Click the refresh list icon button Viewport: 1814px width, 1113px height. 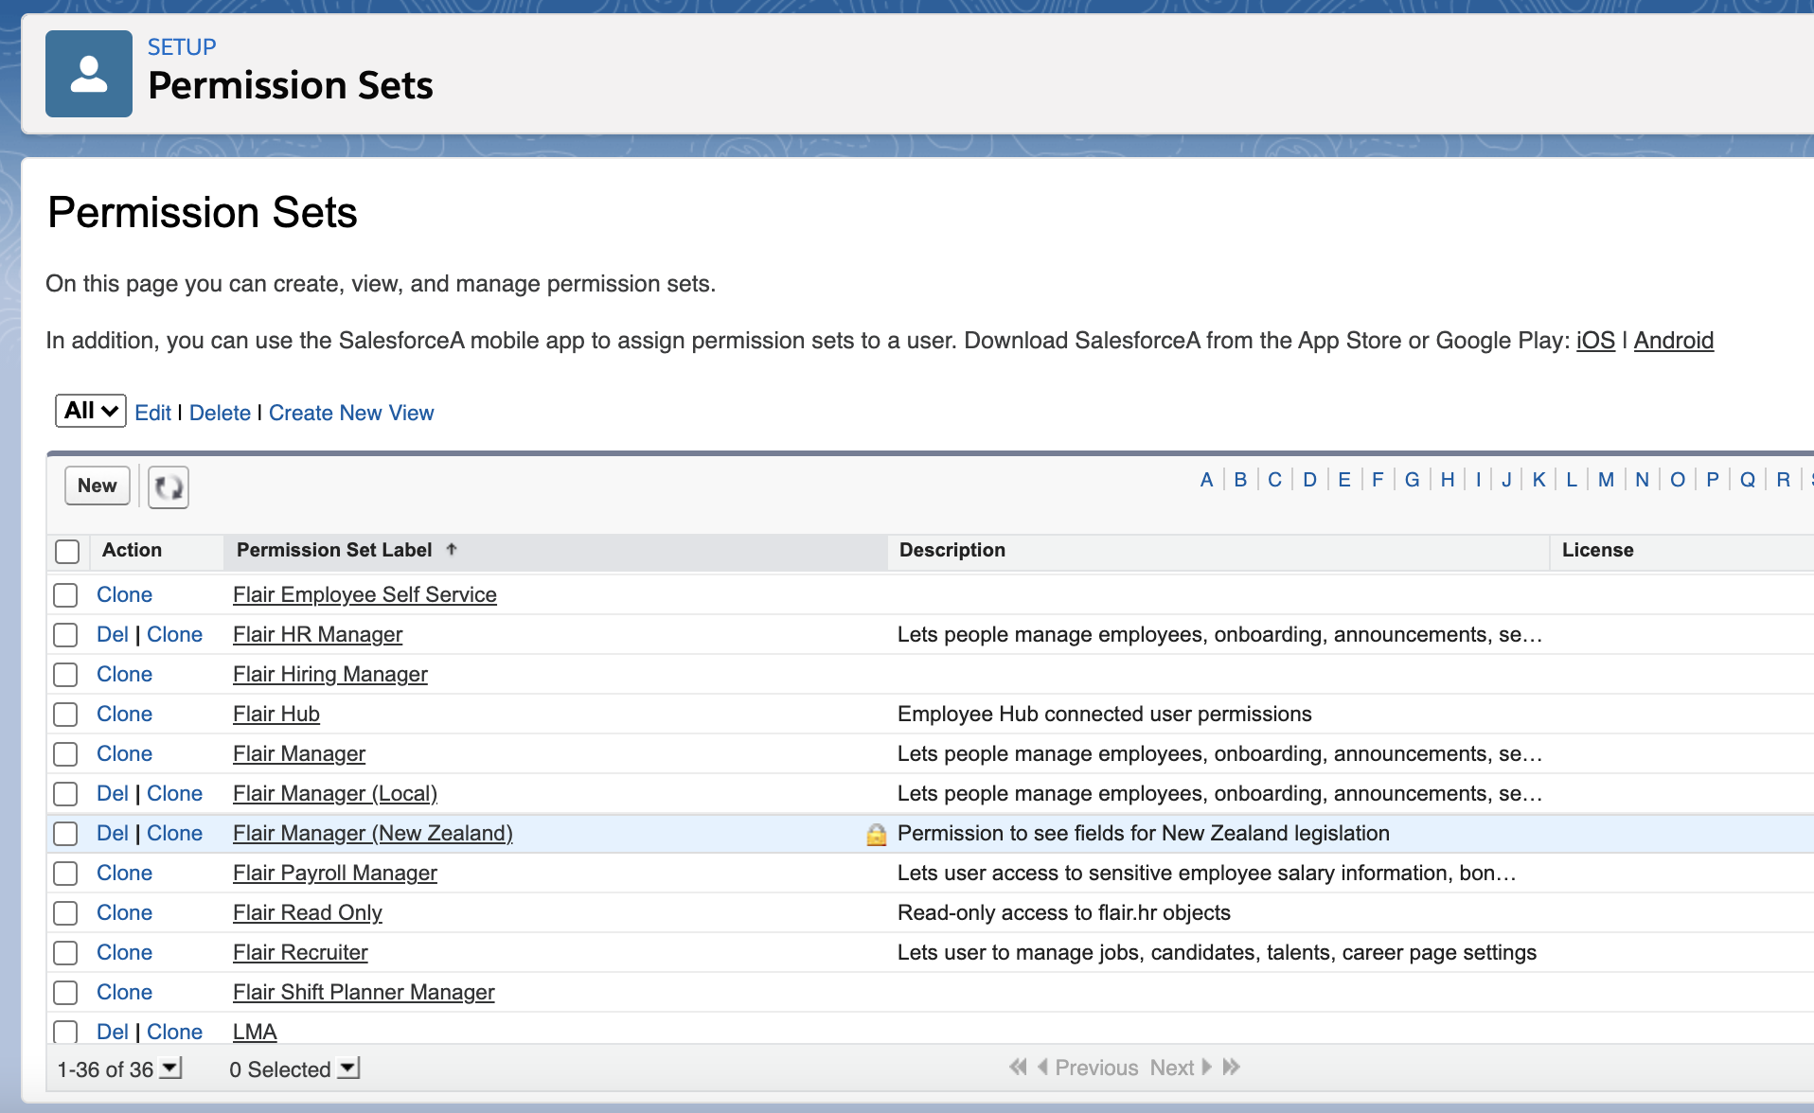(x=169, y=487)
